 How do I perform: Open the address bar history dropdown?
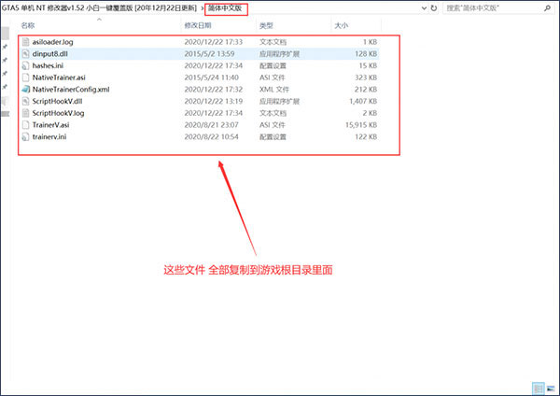[424, 7]
